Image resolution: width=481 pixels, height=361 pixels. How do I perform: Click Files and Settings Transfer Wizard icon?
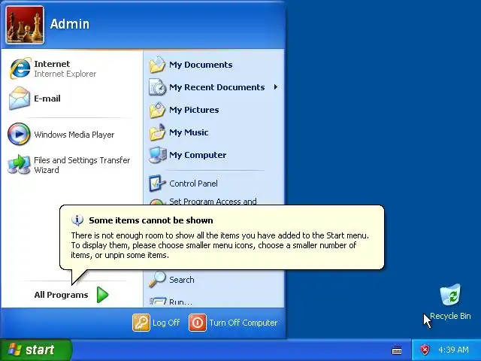tap(19, 165)
